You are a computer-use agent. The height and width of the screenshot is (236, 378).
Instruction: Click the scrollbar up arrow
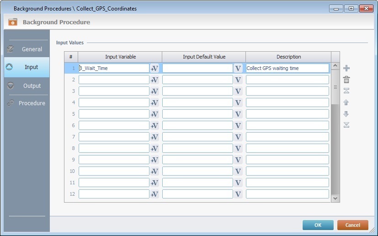(x=335, y=66)
